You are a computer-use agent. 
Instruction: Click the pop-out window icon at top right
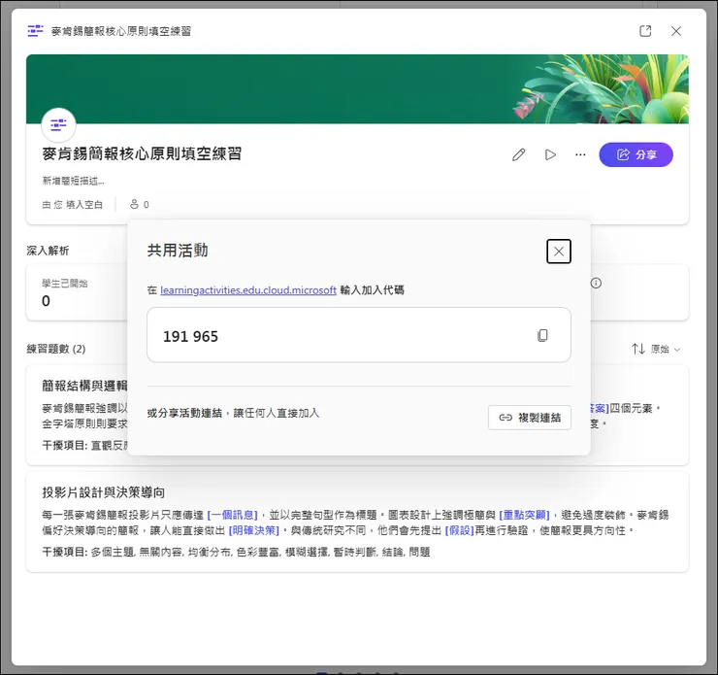coord(645,31)
